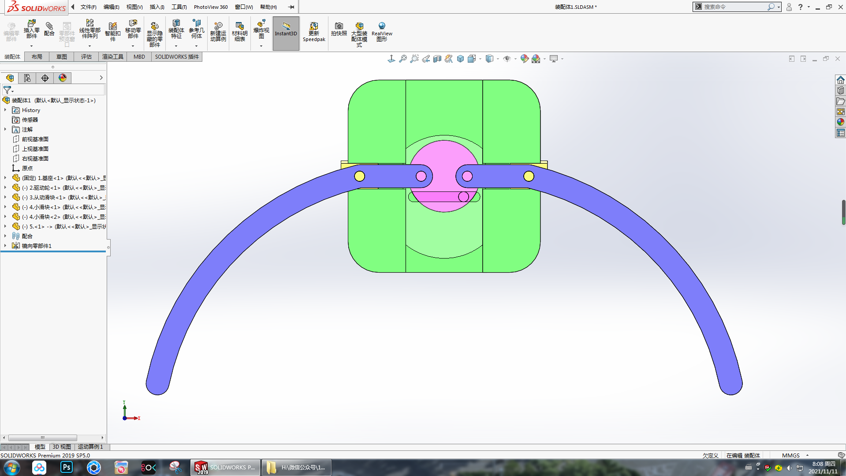Screen dimensions: 846x476
Task: Open dropdown under 插入零部件
Action: point(31,46)
